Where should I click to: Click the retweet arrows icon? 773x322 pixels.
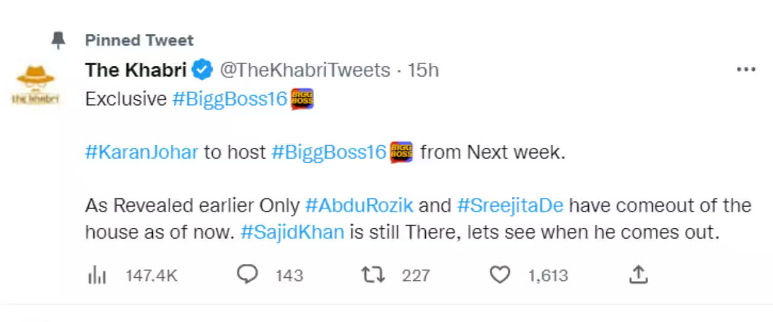[x=373, y=275]
